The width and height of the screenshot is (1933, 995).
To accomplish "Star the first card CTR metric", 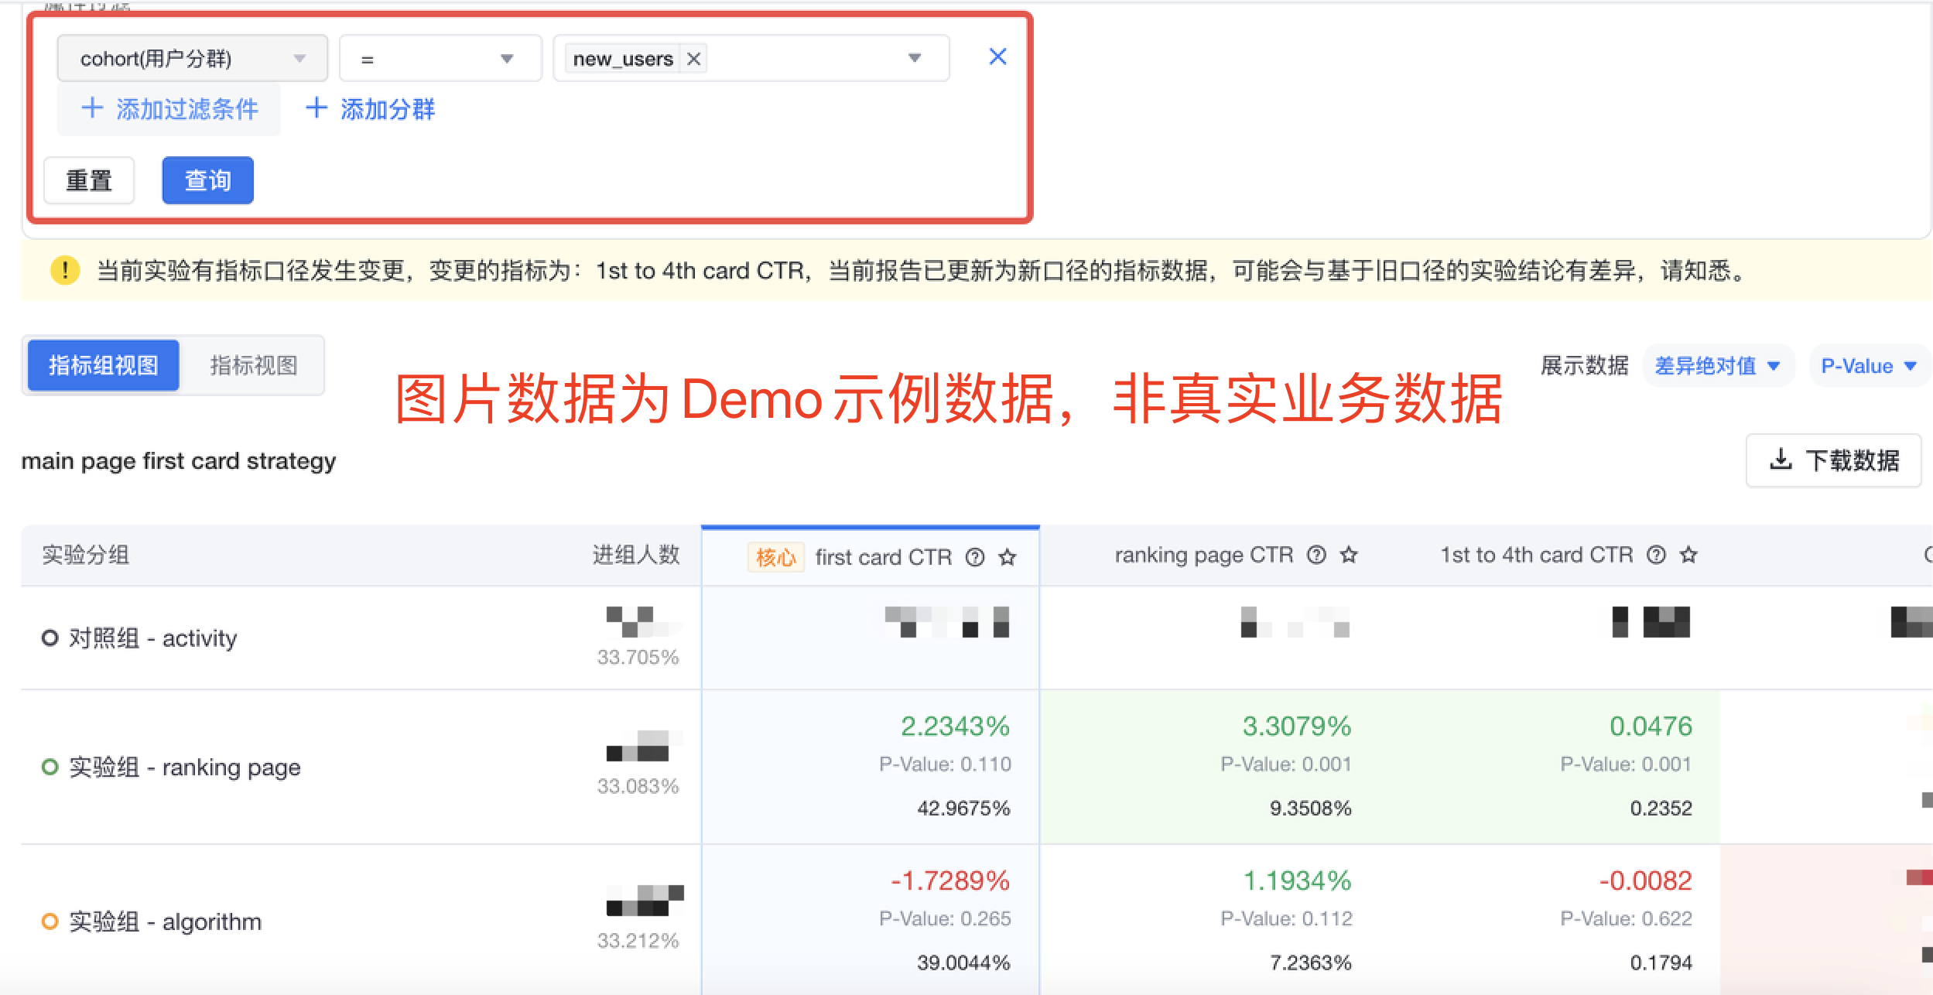I will [1008, 557].
